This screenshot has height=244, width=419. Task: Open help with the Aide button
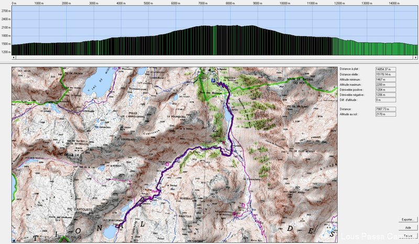(x=407, y=228)
